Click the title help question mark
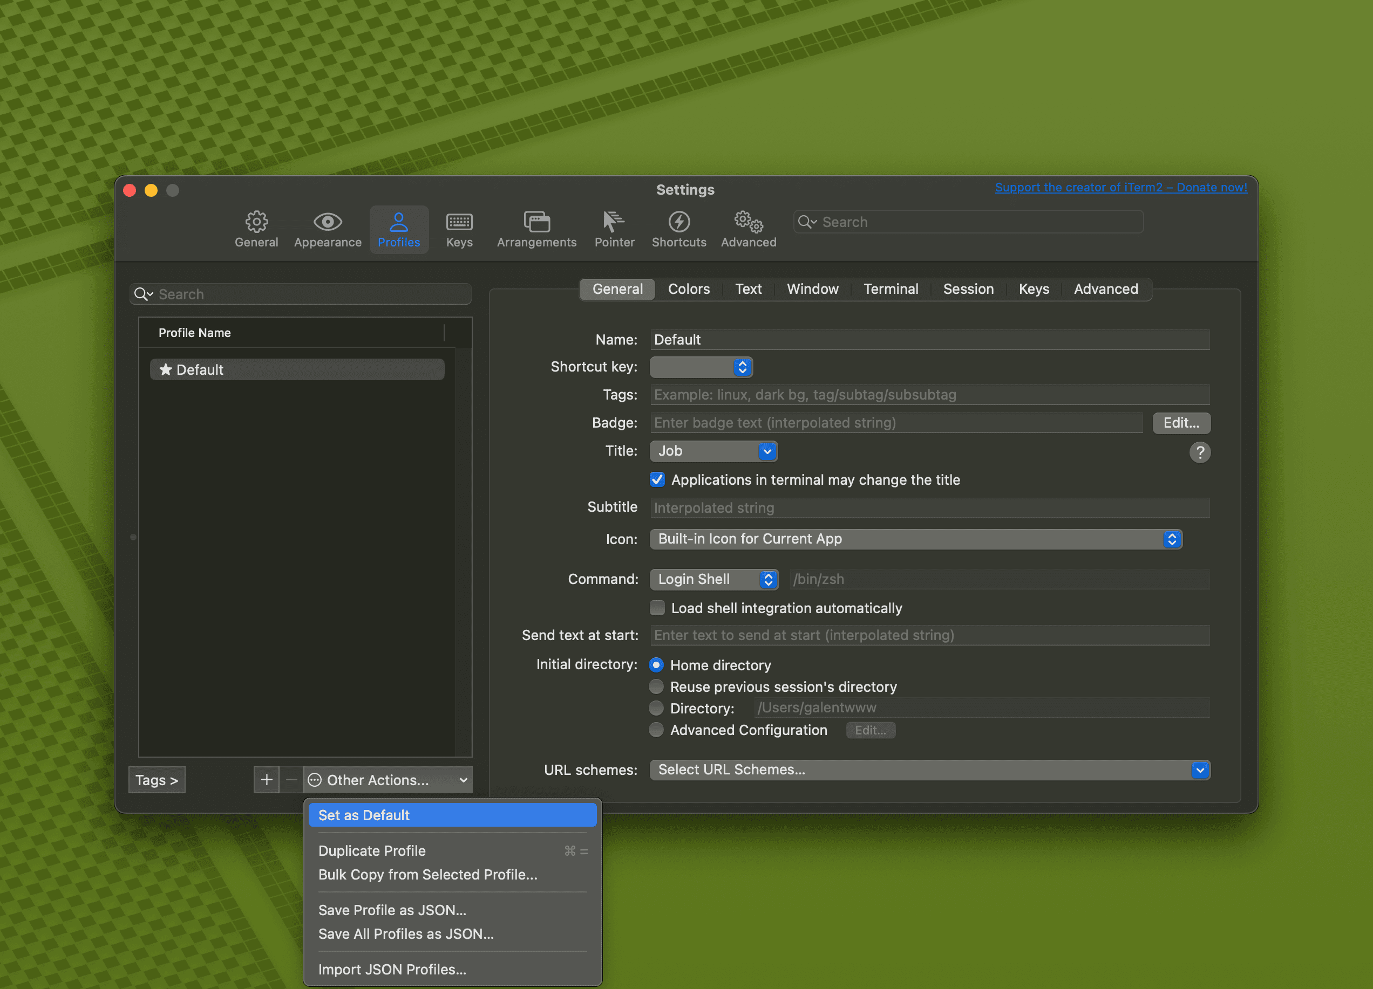This screenshot has height=989, width=1373. coord(1199,452)
